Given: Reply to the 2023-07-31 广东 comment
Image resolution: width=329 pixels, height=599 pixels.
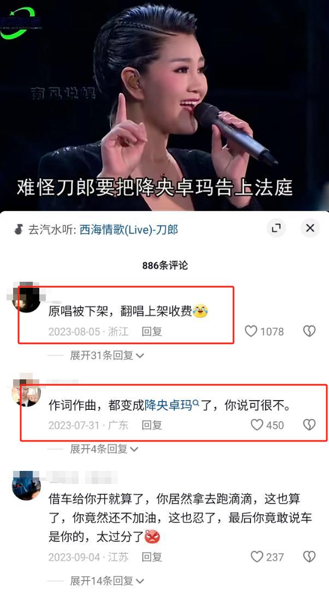Looking at the screenshot, I should click(152, 425).
